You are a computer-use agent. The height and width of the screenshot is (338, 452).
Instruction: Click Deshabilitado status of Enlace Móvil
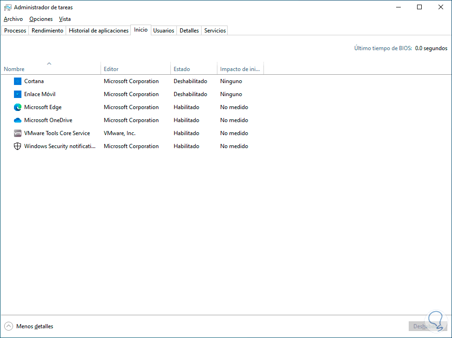point(190,94)
